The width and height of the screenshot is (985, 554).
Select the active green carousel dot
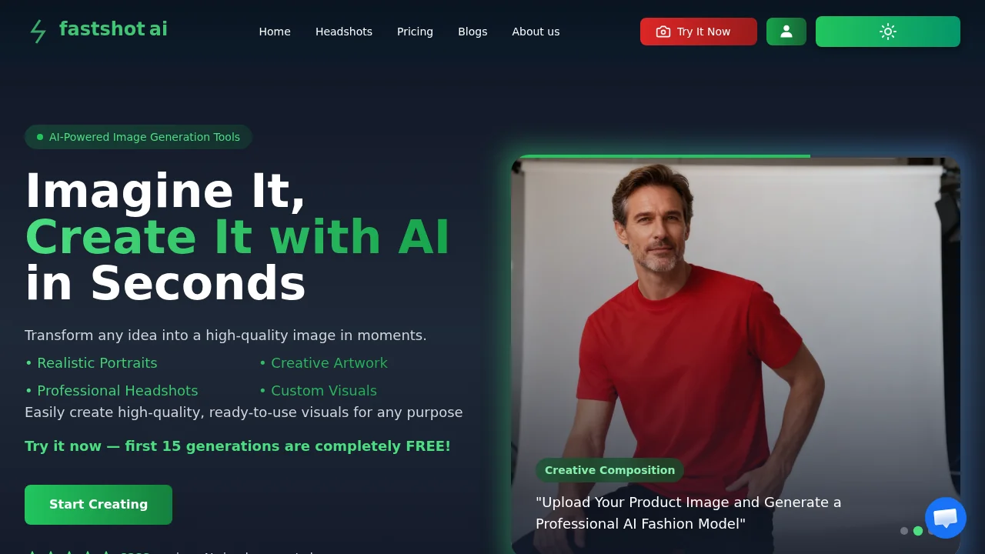point(918,531)
